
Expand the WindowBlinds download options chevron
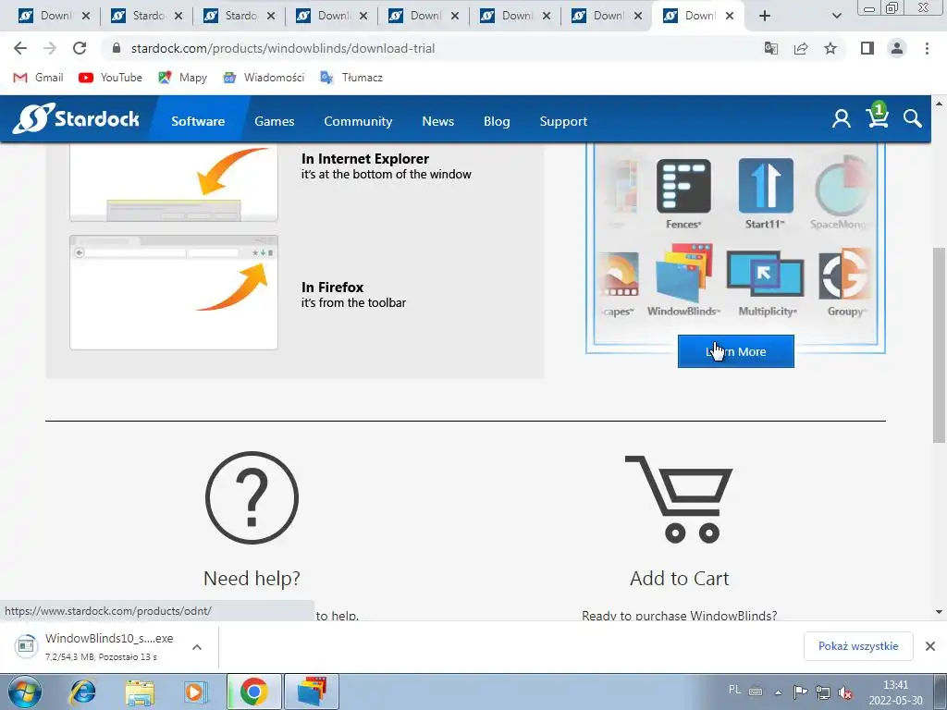[x=197, y=646]
